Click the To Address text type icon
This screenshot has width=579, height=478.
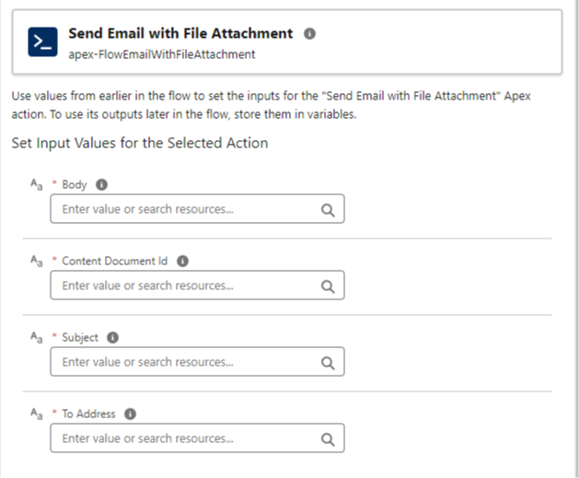(x=36, y=414)
